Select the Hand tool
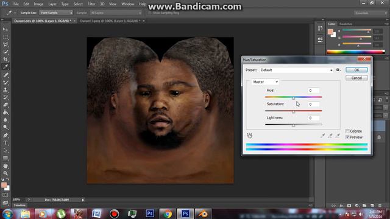The height and width of the screenshot is (219, 390). (5, 166)
